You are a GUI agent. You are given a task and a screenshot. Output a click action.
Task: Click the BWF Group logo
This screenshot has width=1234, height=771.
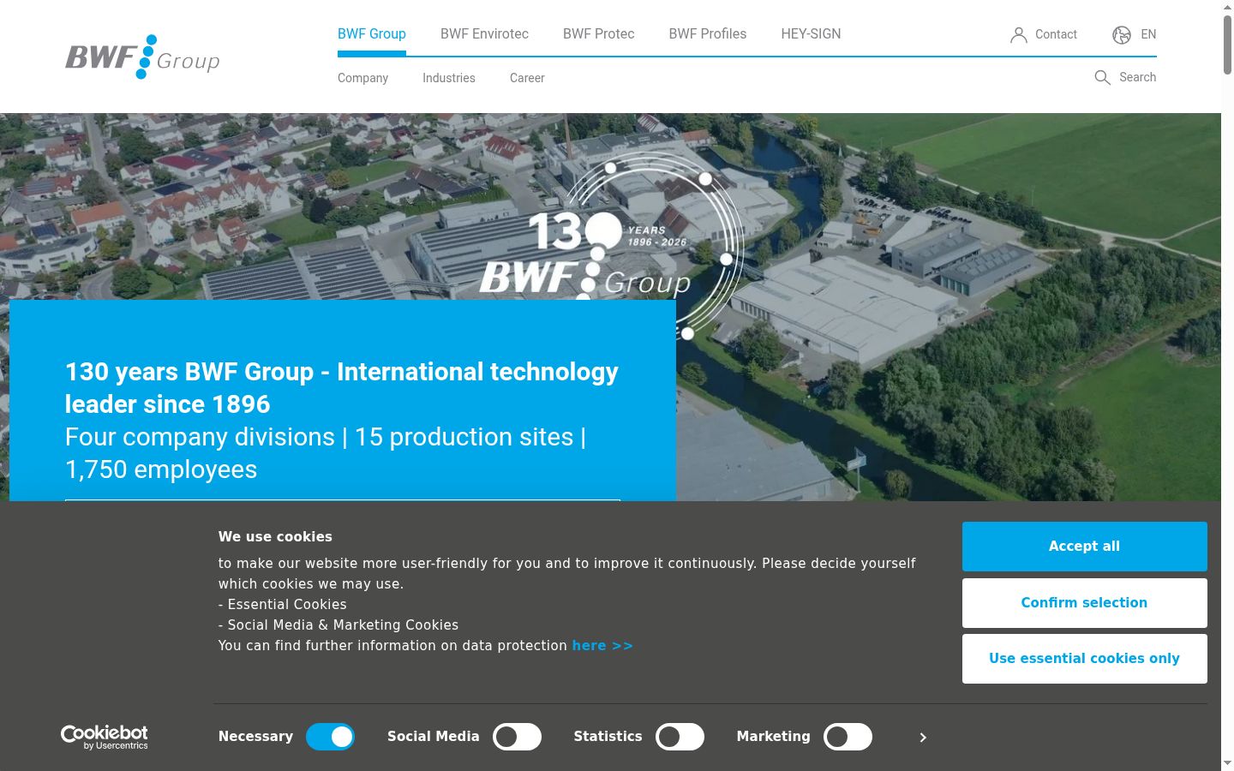(142, 57)
